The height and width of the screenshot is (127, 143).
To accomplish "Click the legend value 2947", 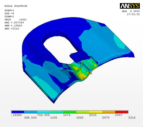I will (119, 115).
